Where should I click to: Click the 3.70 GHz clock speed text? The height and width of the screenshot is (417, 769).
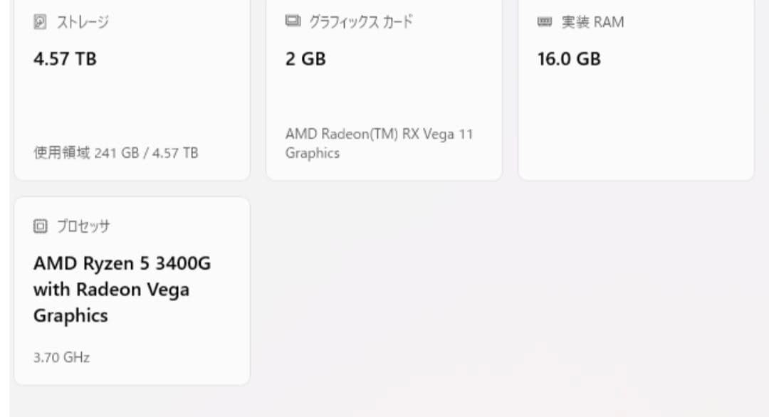[x=61, y=357]
